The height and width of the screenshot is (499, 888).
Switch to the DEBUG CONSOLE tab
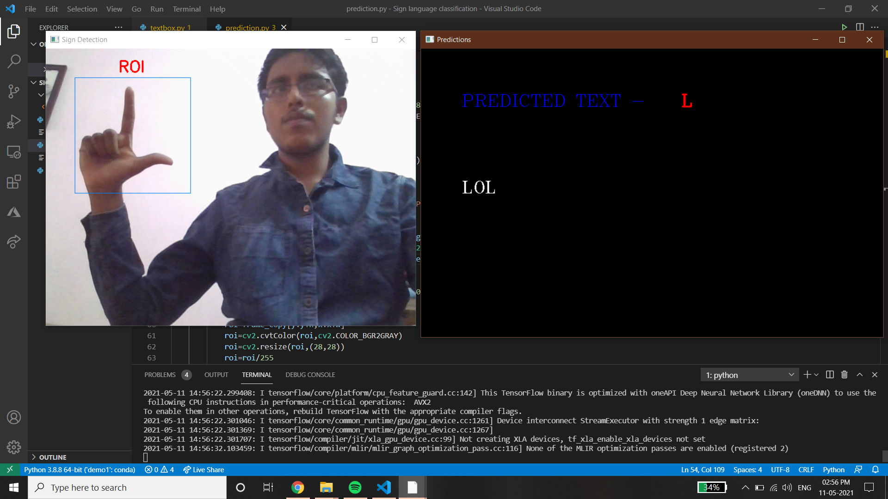coord(310,375)
